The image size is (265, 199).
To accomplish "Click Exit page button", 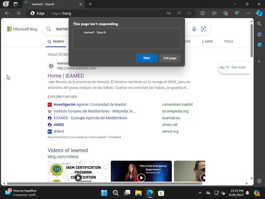I will (x=170, y=58).
